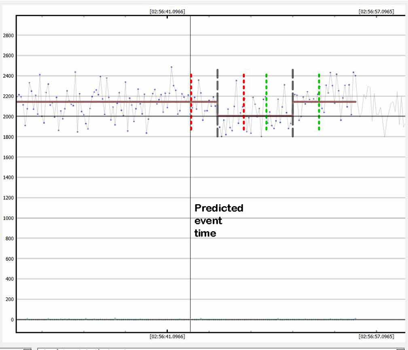The image size is (408, 350).
Task: Click the bottom-left 02:56:41.0966 timestamp label
Action: [x=167, y=337]
